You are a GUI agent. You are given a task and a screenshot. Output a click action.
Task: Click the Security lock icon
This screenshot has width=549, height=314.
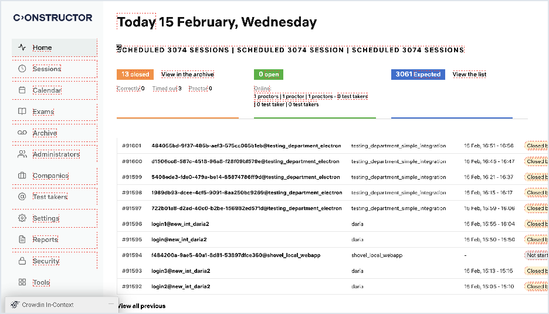pos(22,261)
